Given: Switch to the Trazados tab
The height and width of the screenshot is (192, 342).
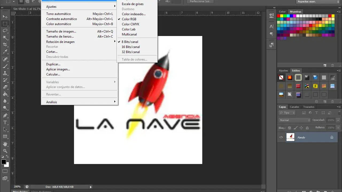Looking at the screenshot, I should coord(309,107).
